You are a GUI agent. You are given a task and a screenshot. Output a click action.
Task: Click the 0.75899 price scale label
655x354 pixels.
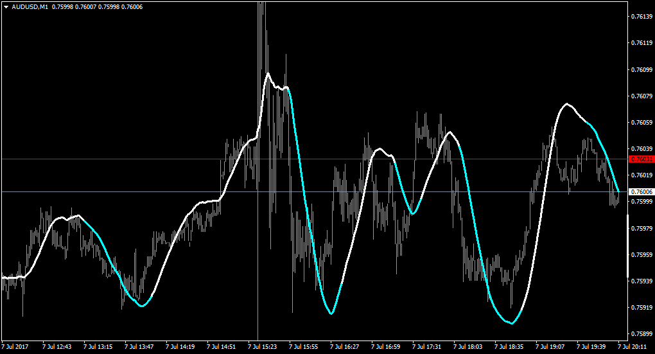pos(642,334)
